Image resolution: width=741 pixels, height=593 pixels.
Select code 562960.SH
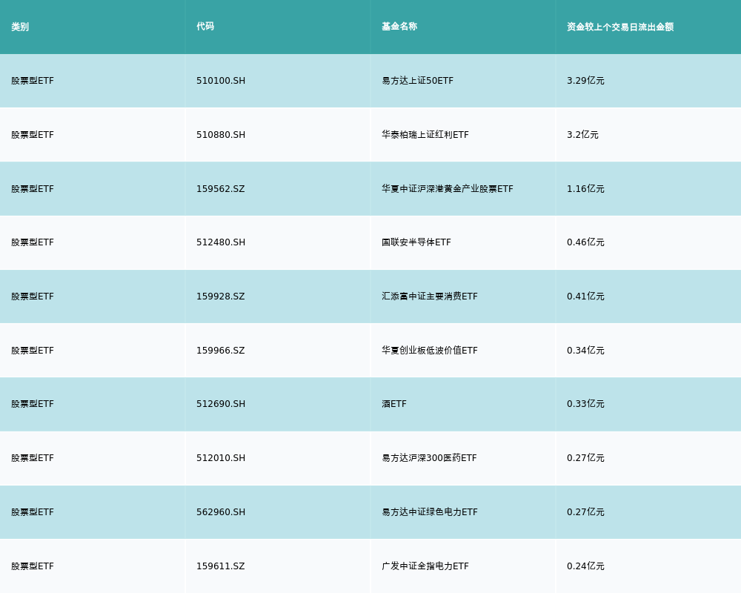(x=221, y=512)
